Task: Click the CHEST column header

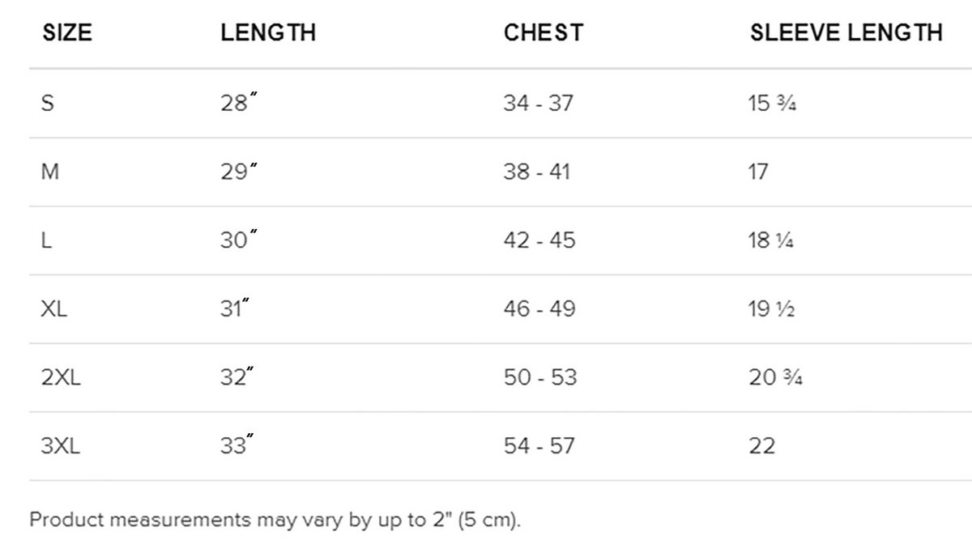Action: point(543,33)
